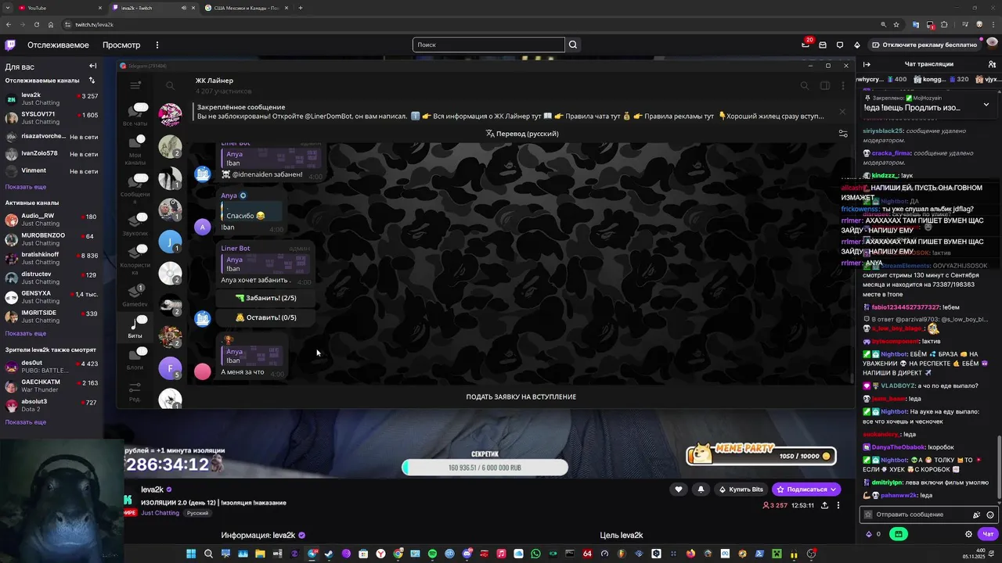Screen dimensions: 1002x563
Task: Open ЖК Лайнер chat three-dot menu
Action: click(842, 85)
